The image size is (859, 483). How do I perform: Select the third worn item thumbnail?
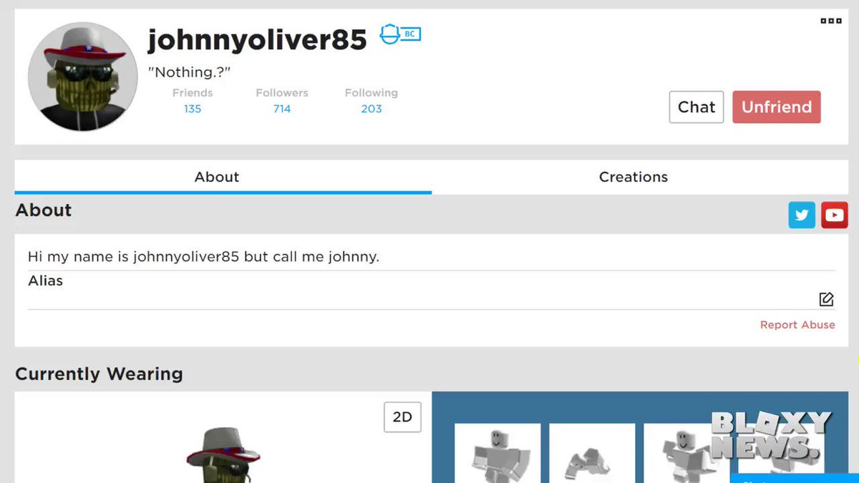(686, 453)
